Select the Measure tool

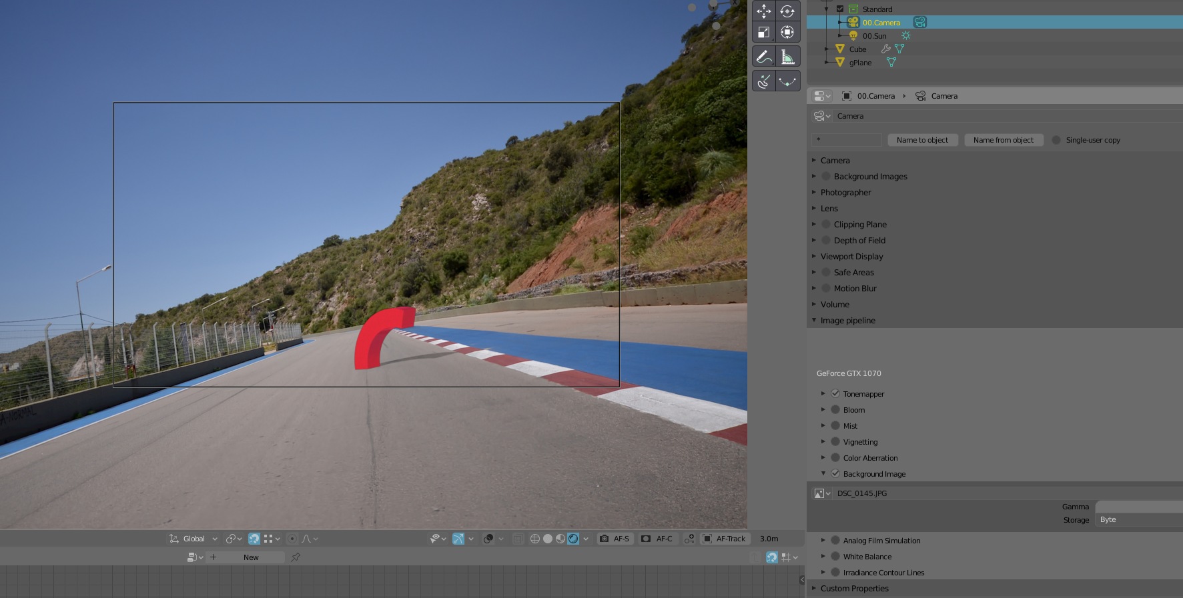787,57
